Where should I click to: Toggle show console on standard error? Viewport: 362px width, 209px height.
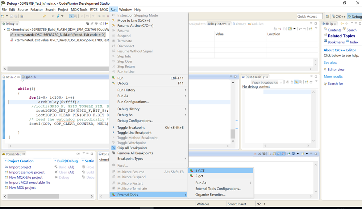coord(283,154)
